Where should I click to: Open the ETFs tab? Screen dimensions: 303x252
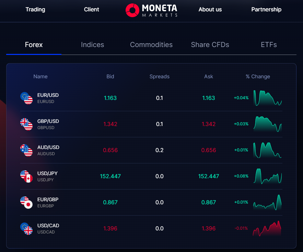(x=268, y=45)
